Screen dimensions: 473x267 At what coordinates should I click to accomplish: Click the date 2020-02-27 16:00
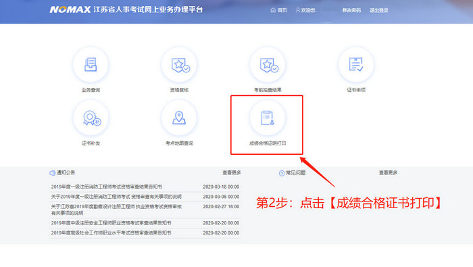(x=221, y=207)
